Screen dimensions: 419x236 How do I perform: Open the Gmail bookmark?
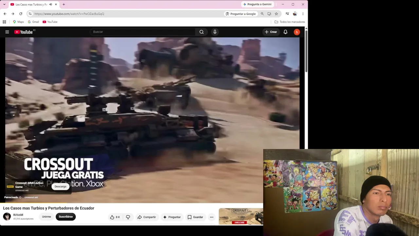[x=33, y=22]
